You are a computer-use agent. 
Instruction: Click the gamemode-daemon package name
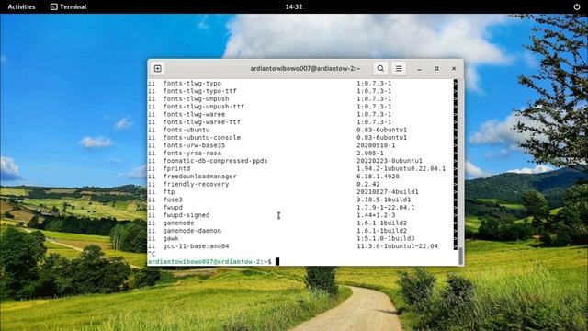click(192, 231)
